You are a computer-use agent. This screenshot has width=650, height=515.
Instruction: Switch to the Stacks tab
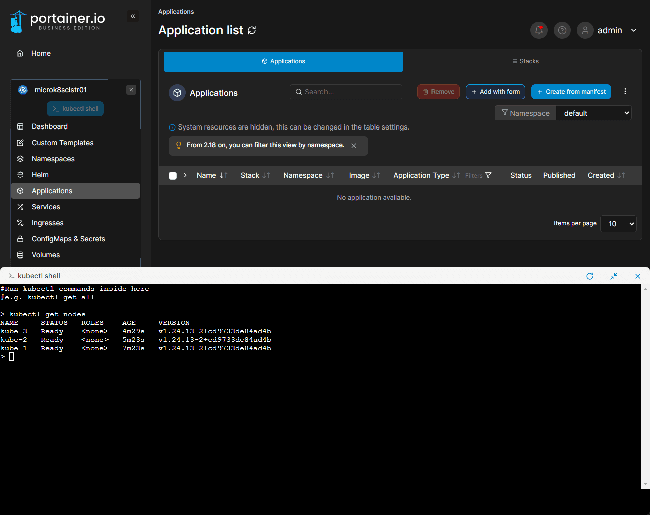click(525, 61)
